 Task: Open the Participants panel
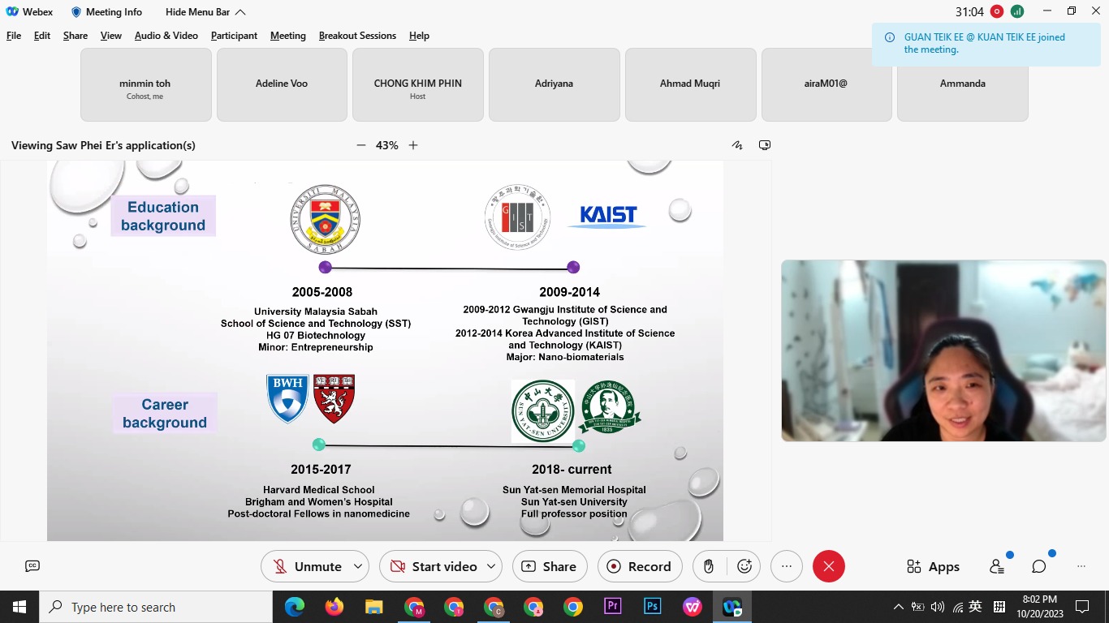point(997,566)
